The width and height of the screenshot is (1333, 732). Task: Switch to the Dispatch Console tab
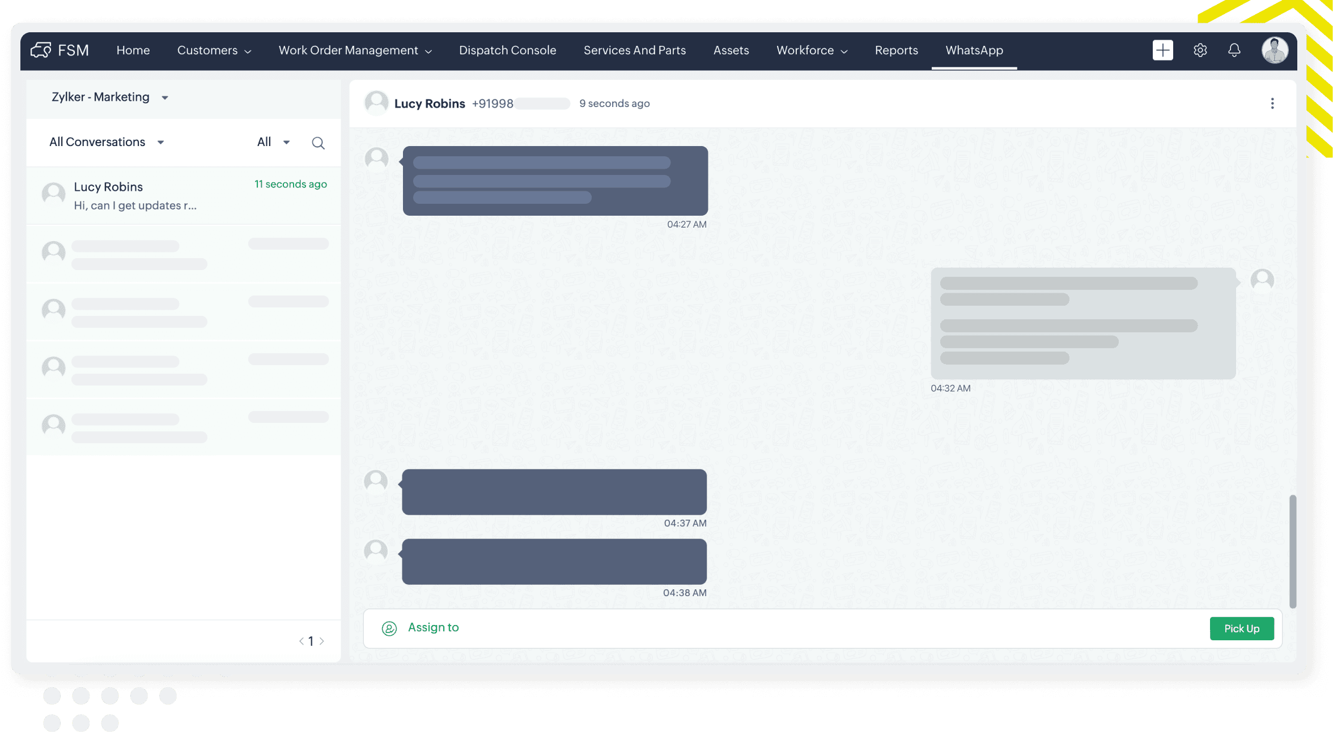point(507,50)
